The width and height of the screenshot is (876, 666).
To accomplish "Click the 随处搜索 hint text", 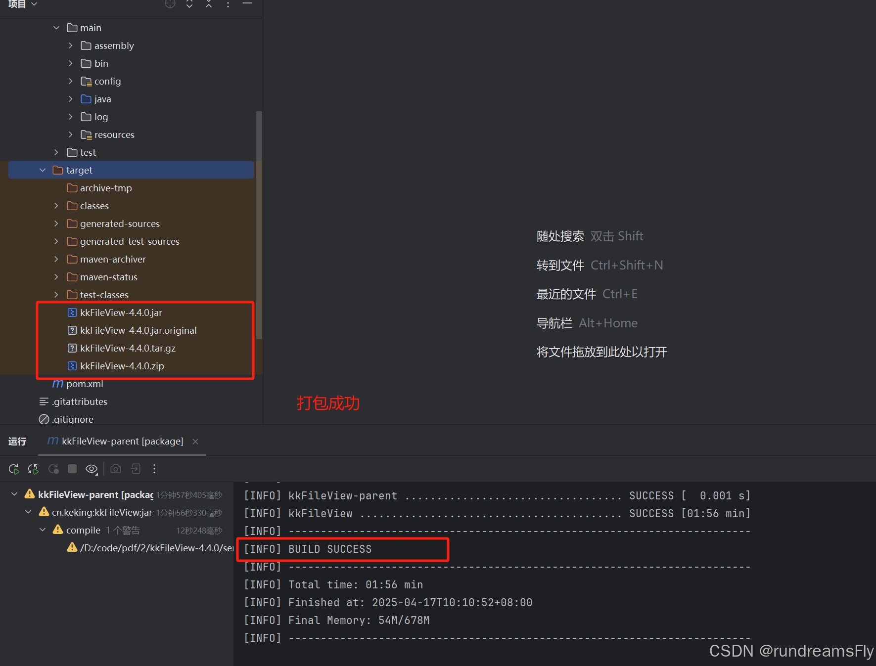I will (560, 236).
